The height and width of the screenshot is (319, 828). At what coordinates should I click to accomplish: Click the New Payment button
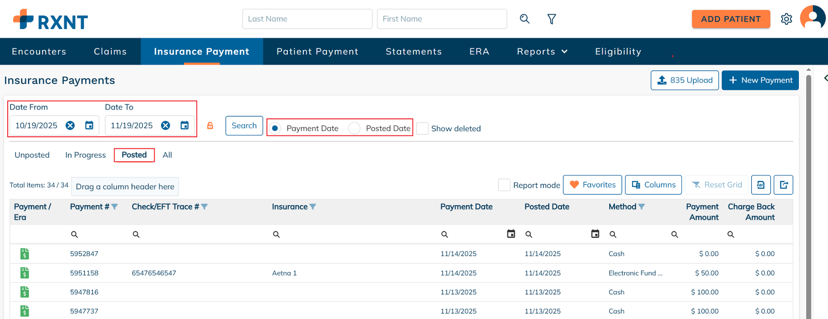click(760, 80)
